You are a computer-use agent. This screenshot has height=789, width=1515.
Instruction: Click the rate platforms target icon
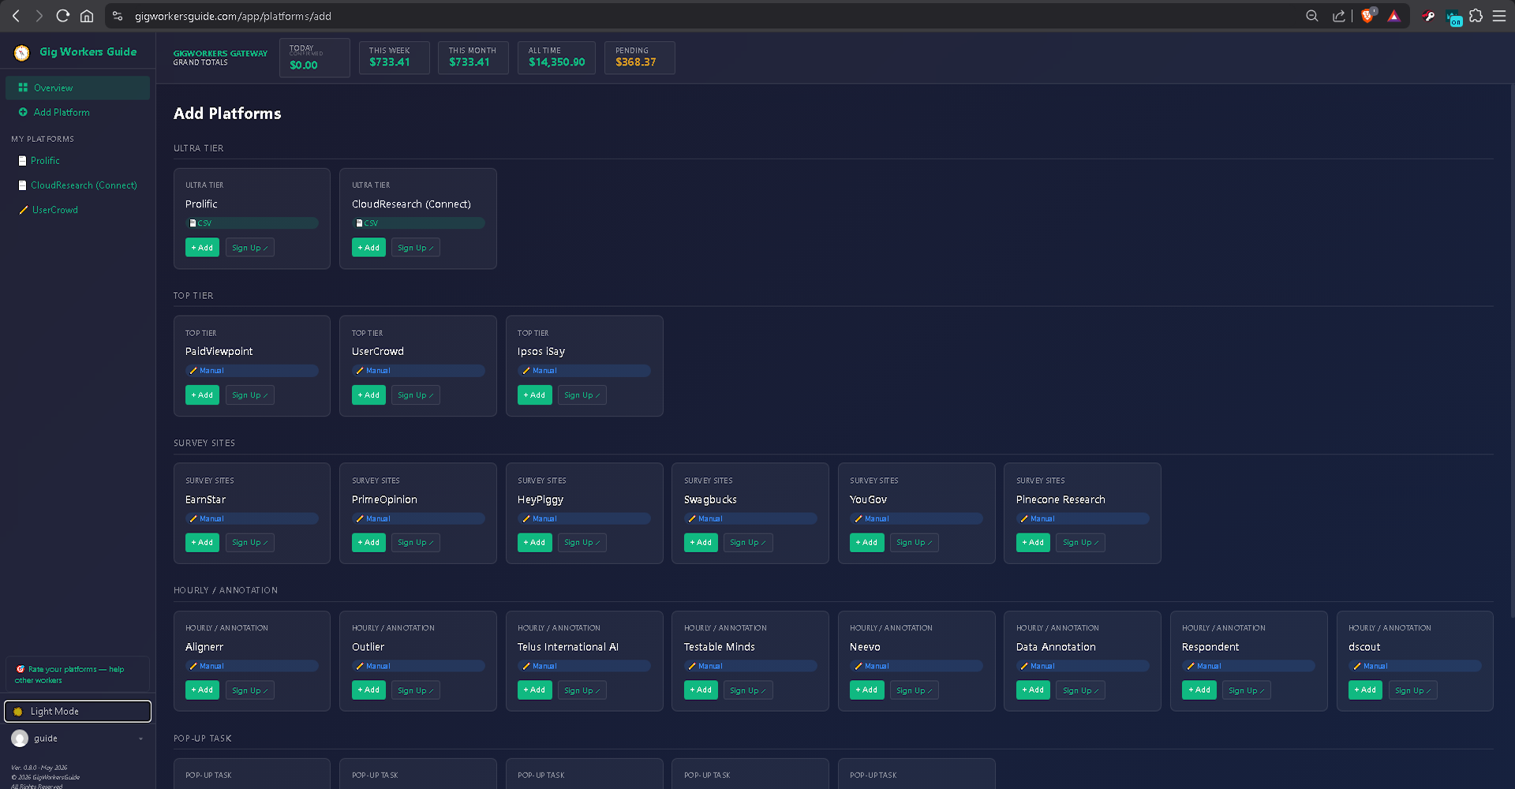point(21,669)
